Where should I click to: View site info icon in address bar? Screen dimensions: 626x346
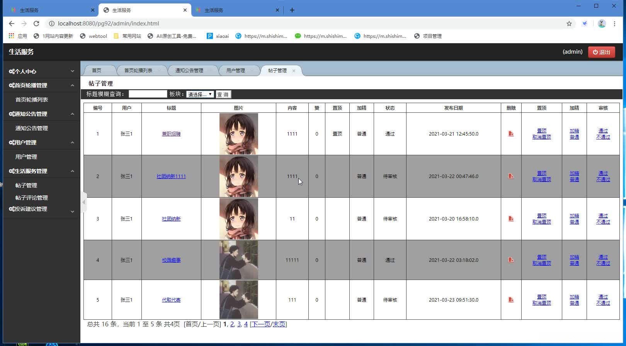(x=51, y=24)
